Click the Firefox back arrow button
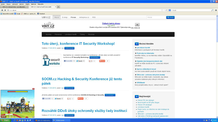This screenshot has height=122, width=218. [x=2, y=10]
